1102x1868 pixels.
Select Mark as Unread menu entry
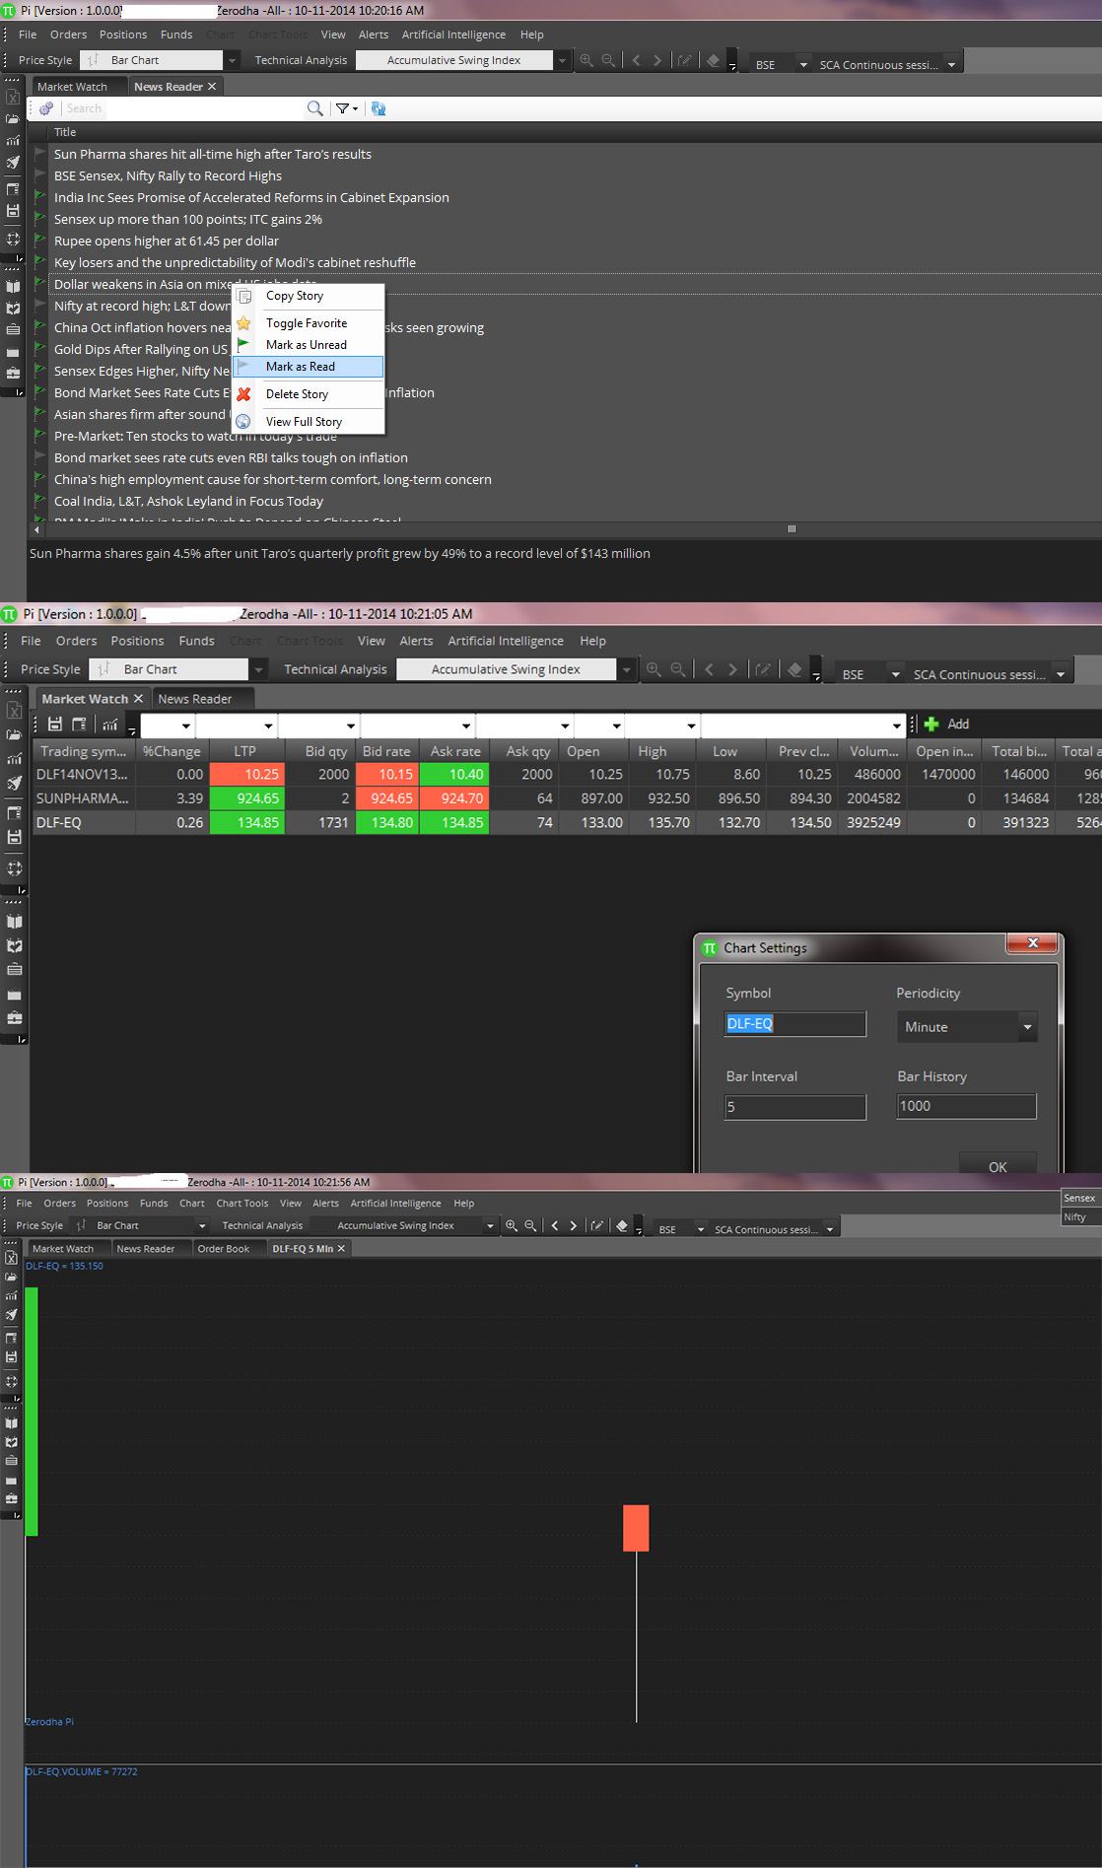coord(308,345)
